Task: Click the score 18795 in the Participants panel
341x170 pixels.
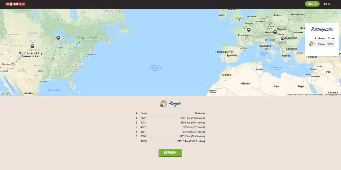Action: point(330,44)
